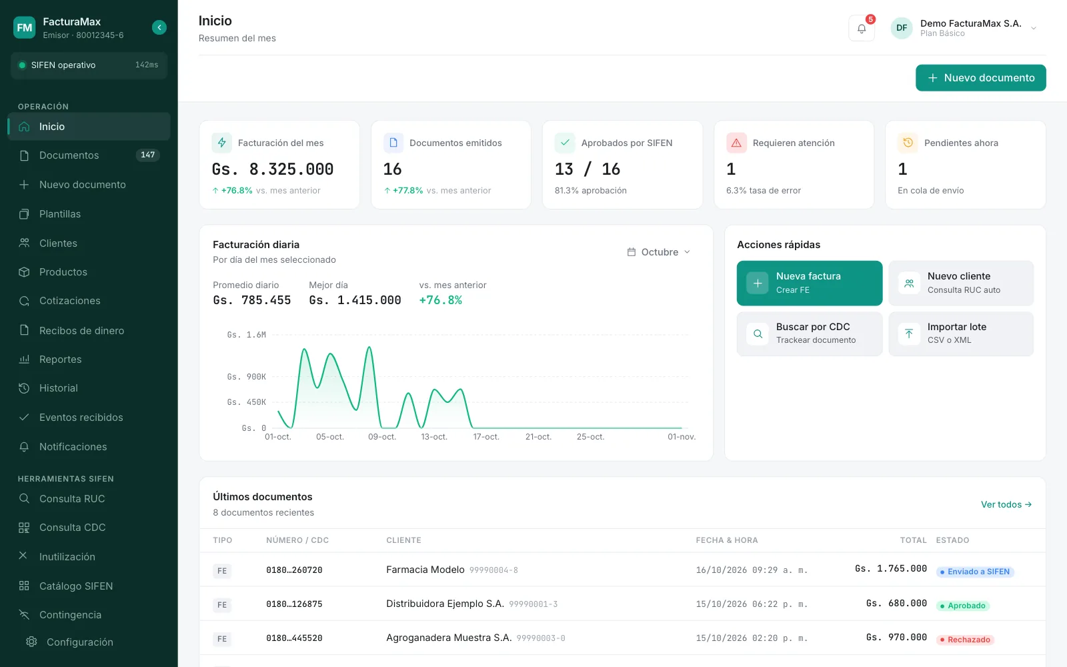The height and width of the screenshot is (667, 1067).
Task: Click the Buscar por CDC quick action
Action: [810, 333]
